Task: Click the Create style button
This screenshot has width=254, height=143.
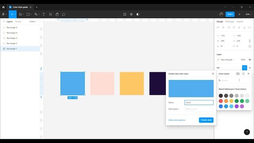Action: coord(206,120)
